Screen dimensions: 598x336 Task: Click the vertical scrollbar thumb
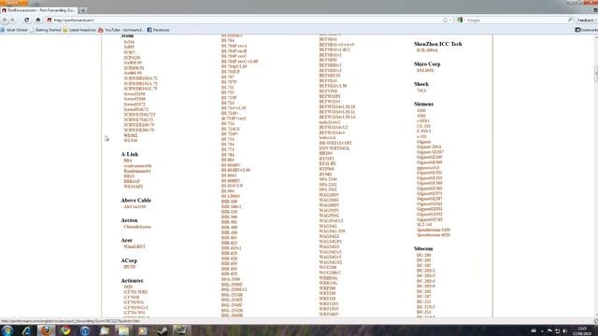point(596,74)
